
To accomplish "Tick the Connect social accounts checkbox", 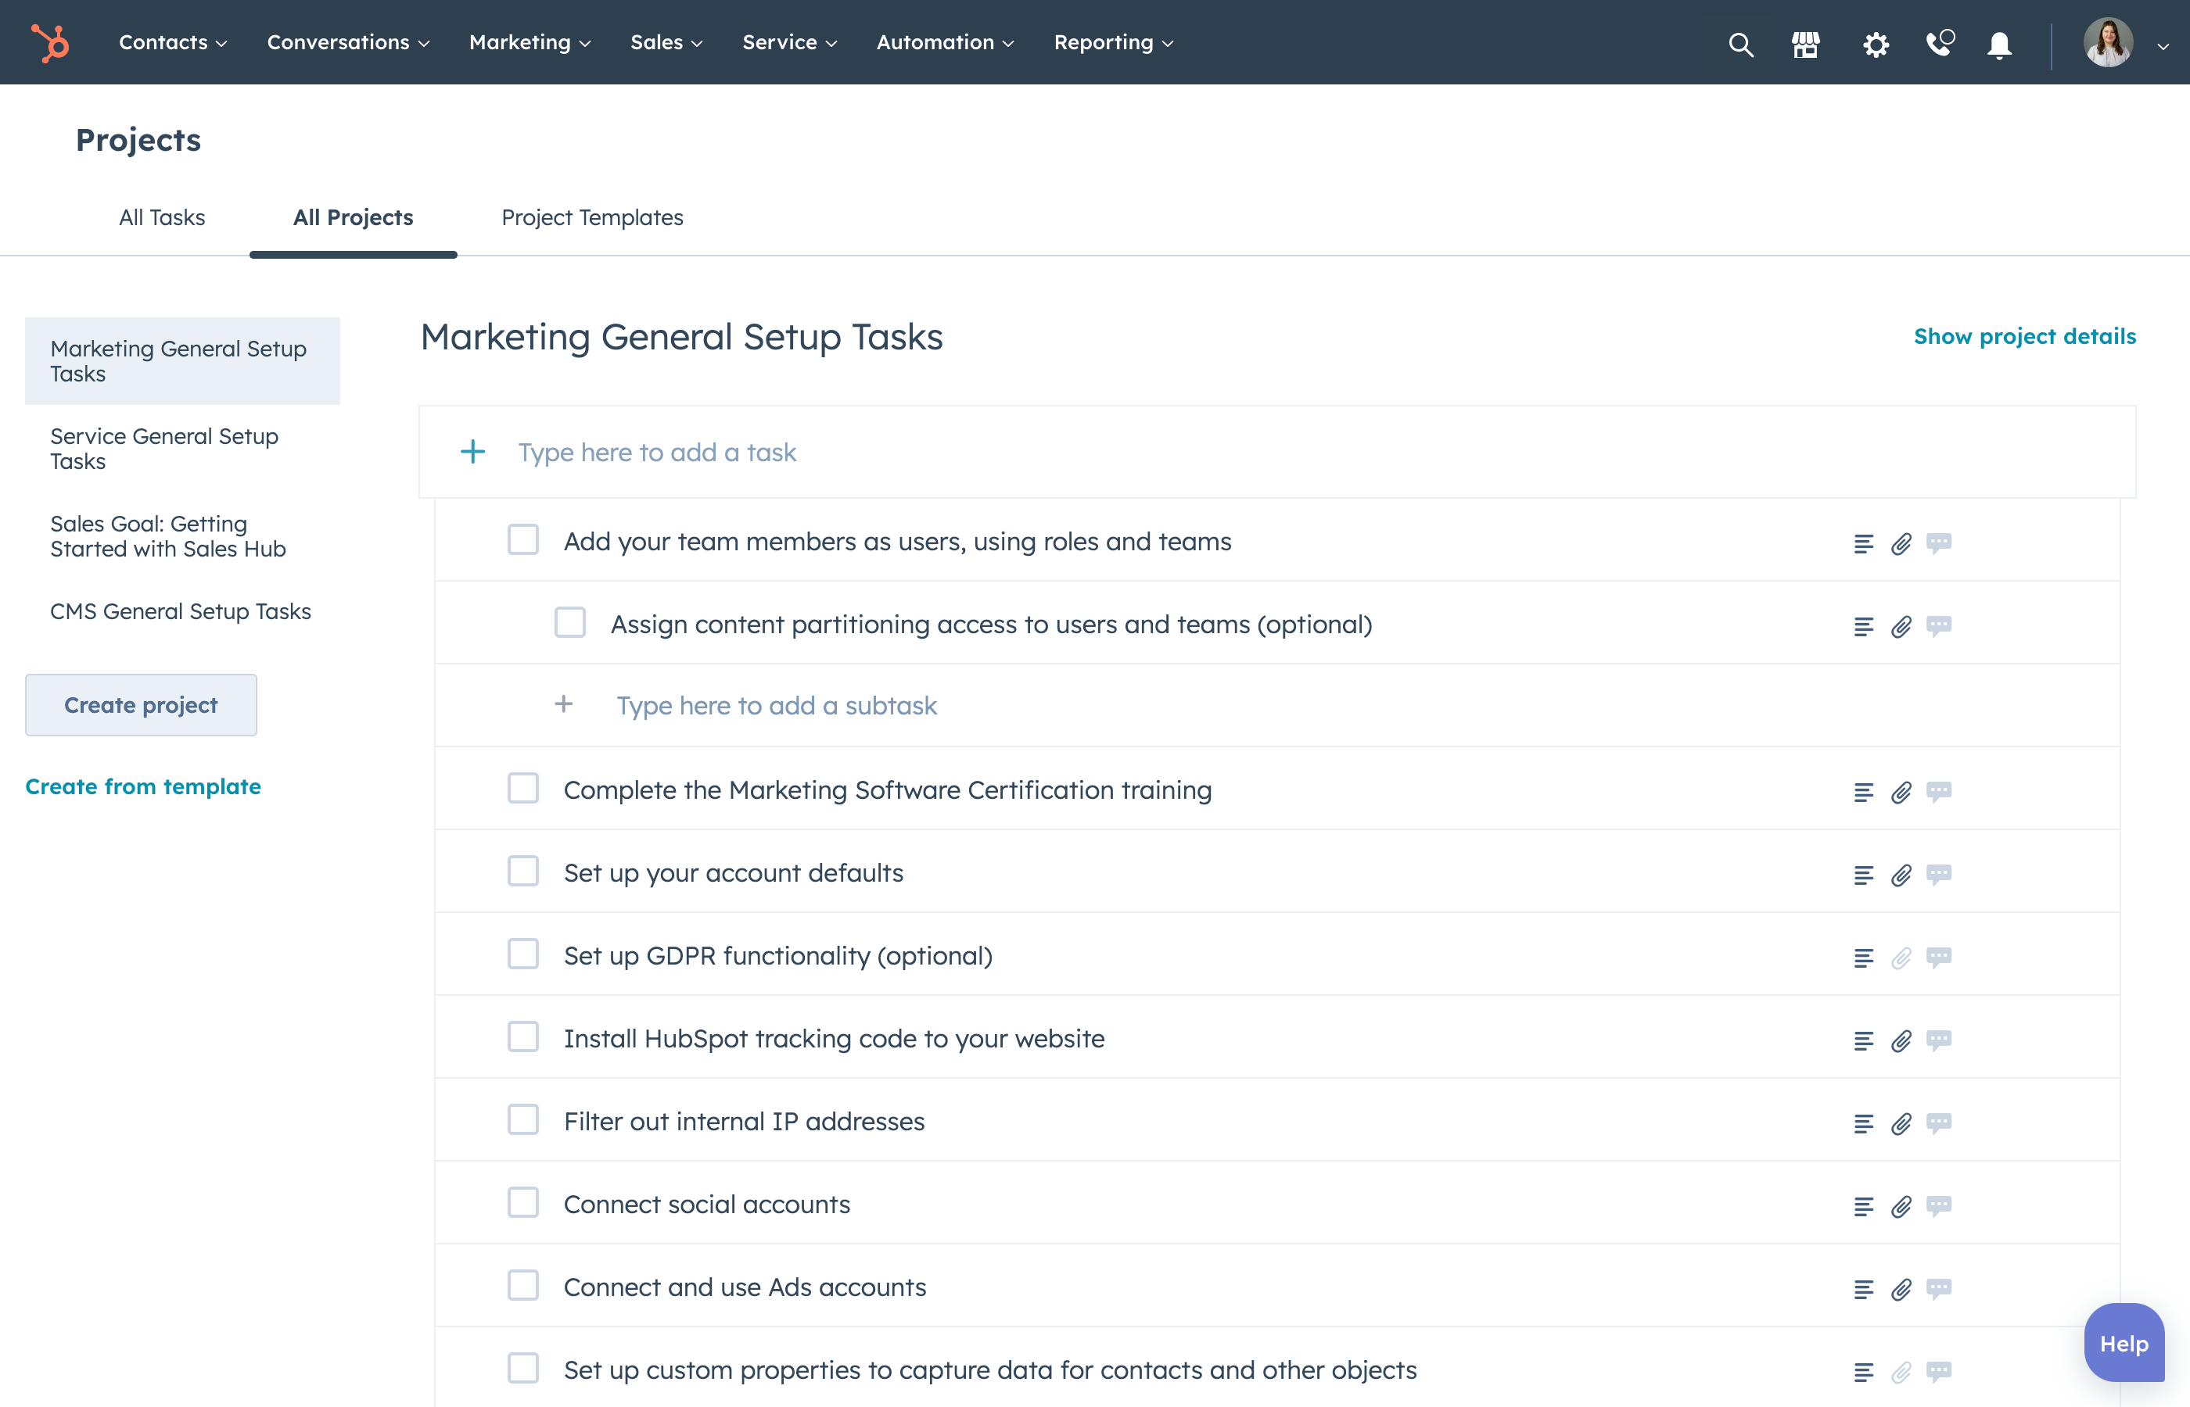I will [x=522, y=1203].
